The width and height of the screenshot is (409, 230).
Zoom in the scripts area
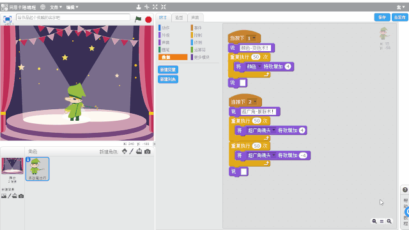tap(389, 221)
